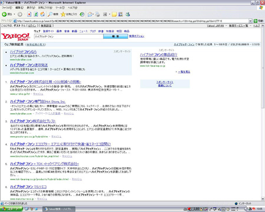This screenshot has height=212, width=265.
Task: Open result 6 ハイブリッド・ファン マルウエコ
Action: 28,187
